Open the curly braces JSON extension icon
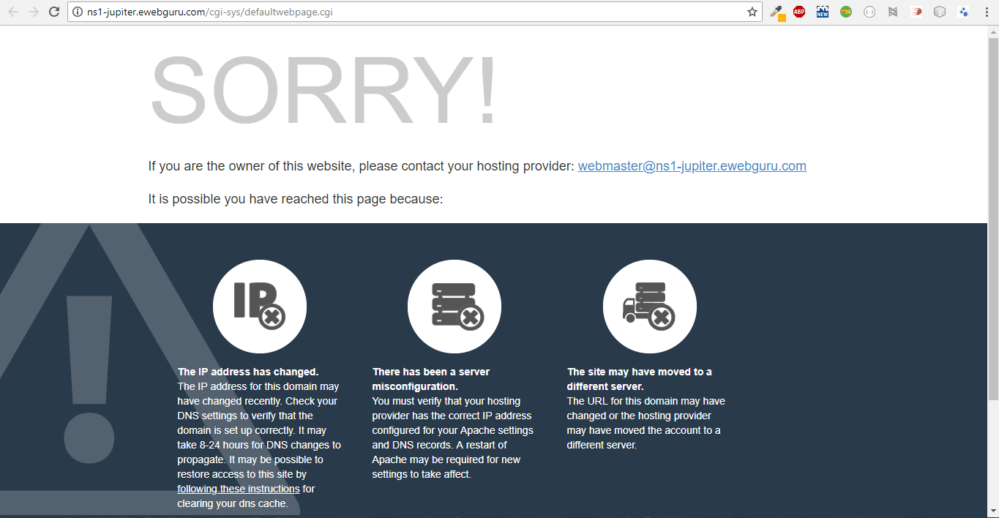Screen dimensions: 999x518 [x=869, y=12]
